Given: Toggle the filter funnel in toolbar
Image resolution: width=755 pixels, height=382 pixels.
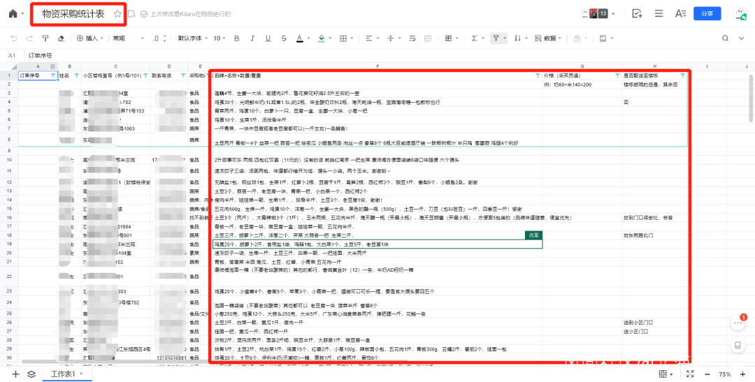Looking at the screenshot, I should click(496, 38).
